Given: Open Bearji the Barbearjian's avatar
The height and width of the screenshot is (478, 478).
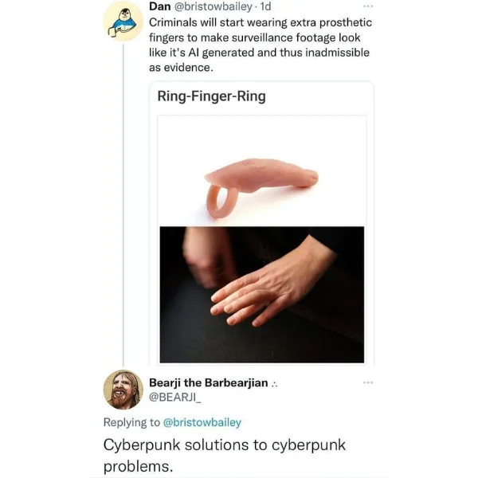Looking at the screenshot, I should tap(123, 390).
